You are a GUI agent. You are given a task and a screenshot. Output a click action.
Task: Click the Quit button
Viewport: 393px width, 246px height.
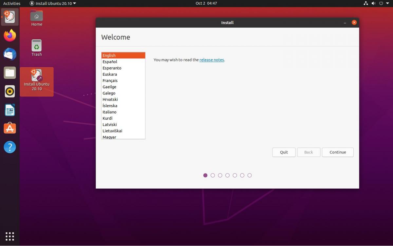tap(284, 152)
